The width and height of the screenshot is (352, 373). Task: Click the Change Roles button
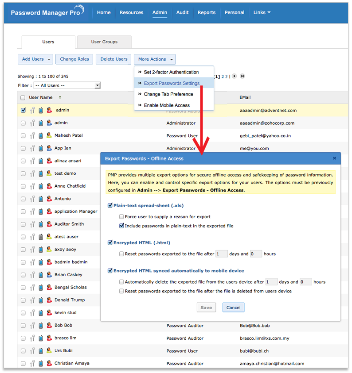click(x=74, y=59)
